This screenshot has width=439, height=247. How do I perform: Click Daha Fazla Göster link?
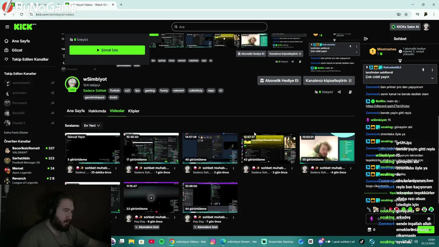(x=16, y=132)
